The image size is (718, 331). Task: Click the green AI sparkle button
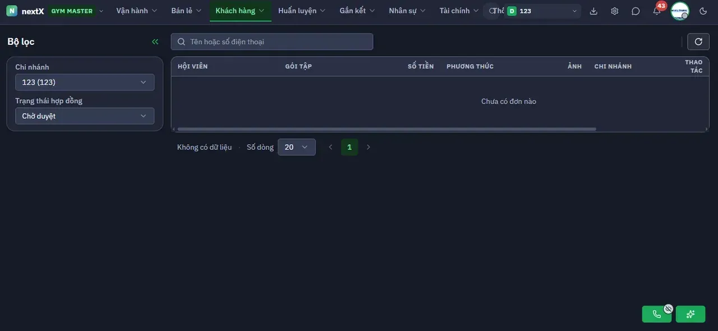tap(691, 314)
